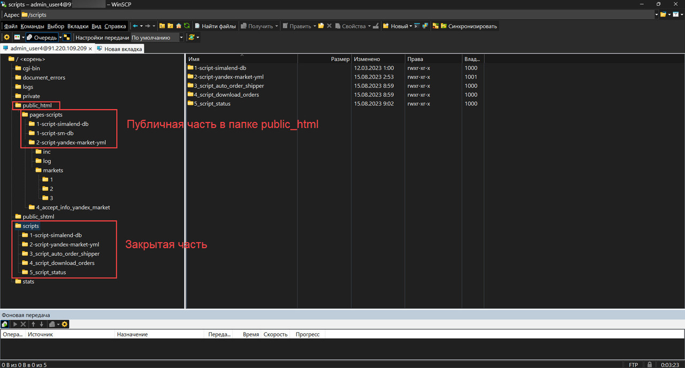Open back history dropdown arrow

coord(141,26)
